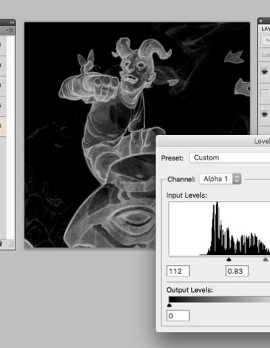Click the resize grip on left panel
Image resolution: width=270 pixels, height=348 pixels.
click(x=11, y=244)
